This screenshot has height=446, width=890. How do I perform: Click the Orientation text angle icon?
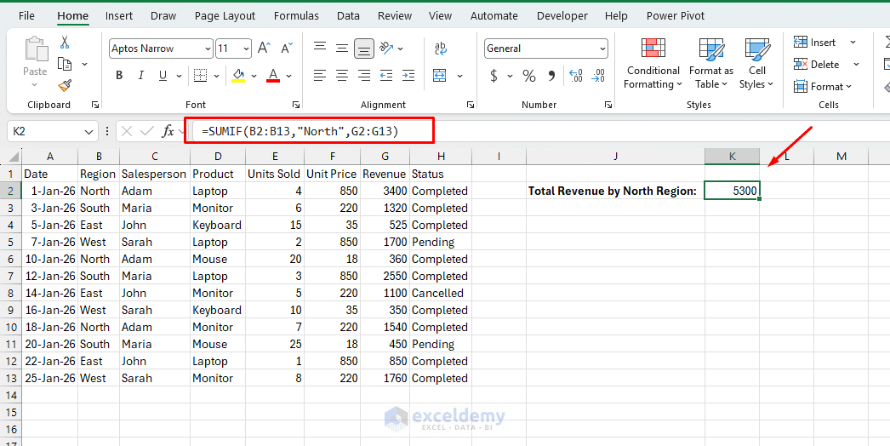(386, 49)
